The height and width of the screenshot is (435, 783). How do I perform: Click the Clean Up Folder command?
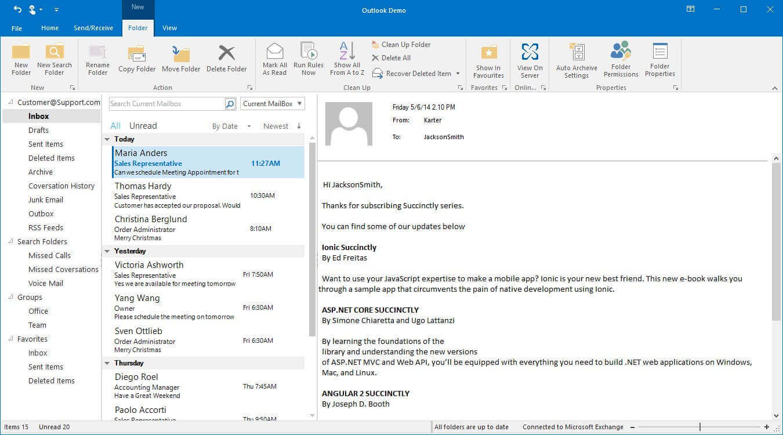pyautogui.click(x=401, y=45)
